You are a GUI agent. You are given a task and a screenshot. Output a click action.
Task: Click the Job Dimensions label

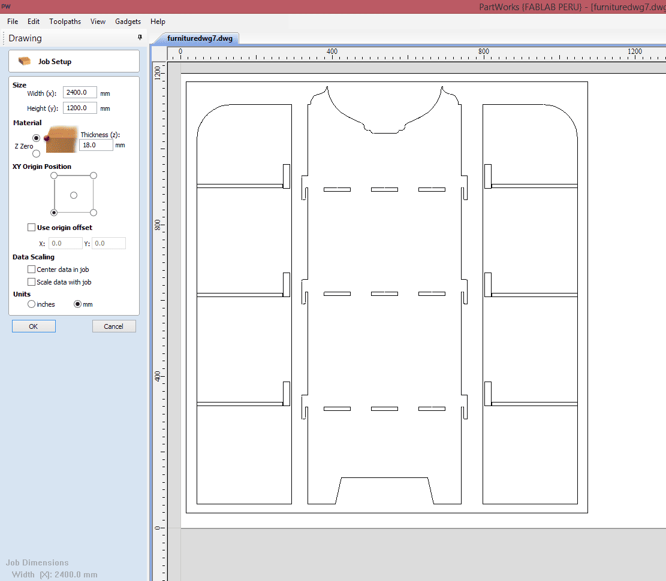(x=37, y=563)
